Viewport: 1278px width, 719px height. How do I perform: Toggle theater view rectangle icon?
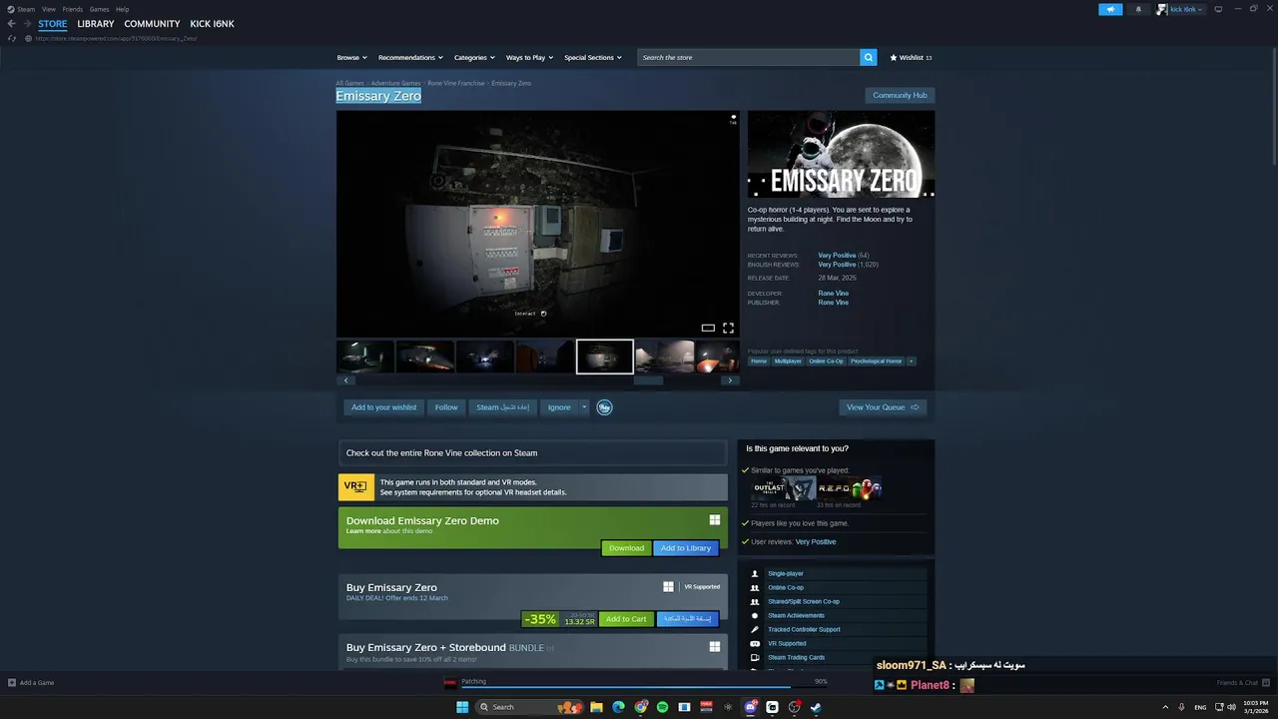pos(708,328)
